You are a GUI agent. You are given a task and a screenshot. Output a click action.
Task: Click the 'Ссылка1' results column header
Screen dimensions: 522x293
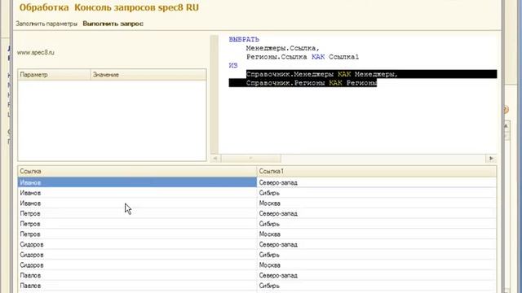point(377,171)
